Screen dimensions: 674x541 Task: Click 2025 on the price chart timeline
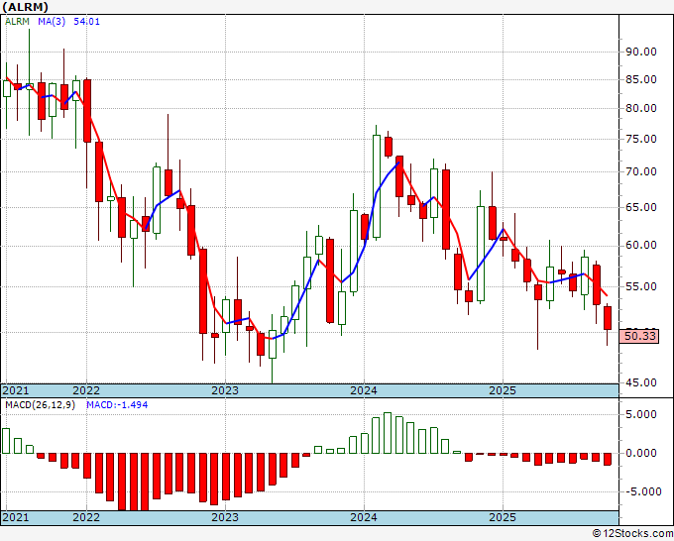tap(503, 390)
